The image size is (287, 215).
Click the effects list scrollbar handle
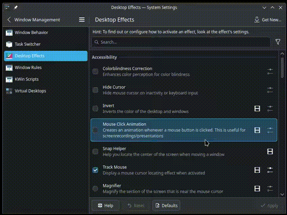click(282, 67)
